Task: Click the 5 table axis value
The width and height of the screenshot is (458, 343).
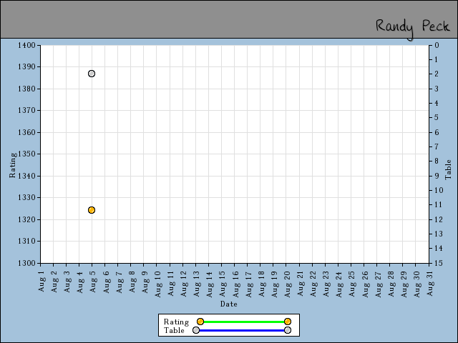Action: [437, 117]
